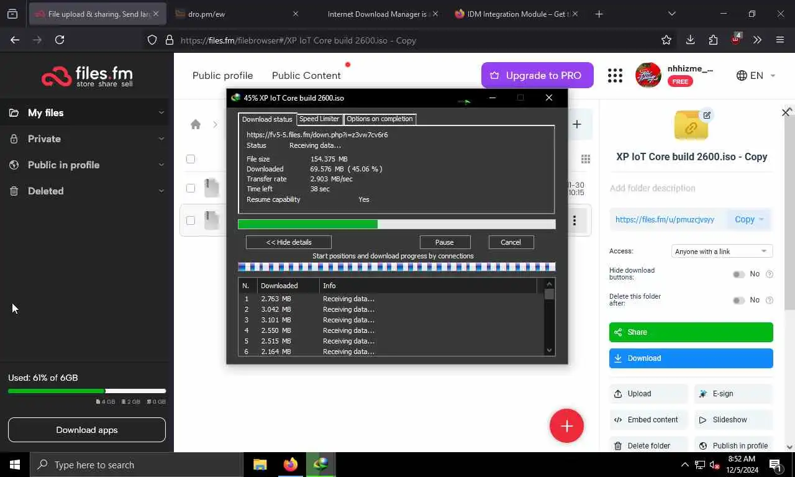Click the shield tracking protection icon
Image resolution: width=795 pixels, height=477 pixels.
tap(152, 40)
